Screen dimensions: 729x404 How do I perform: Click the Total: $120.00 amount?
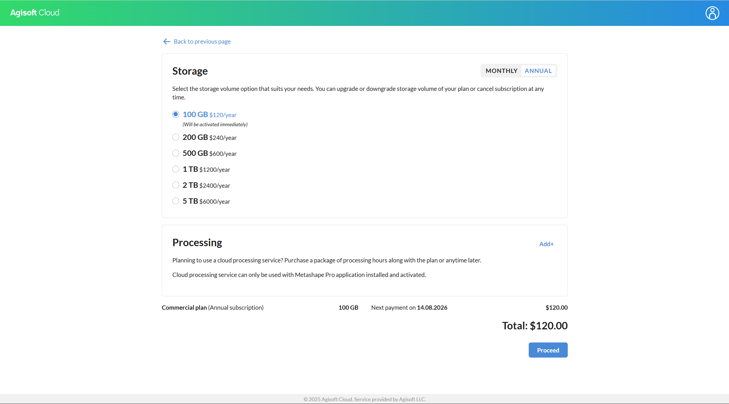click(534, 326)
